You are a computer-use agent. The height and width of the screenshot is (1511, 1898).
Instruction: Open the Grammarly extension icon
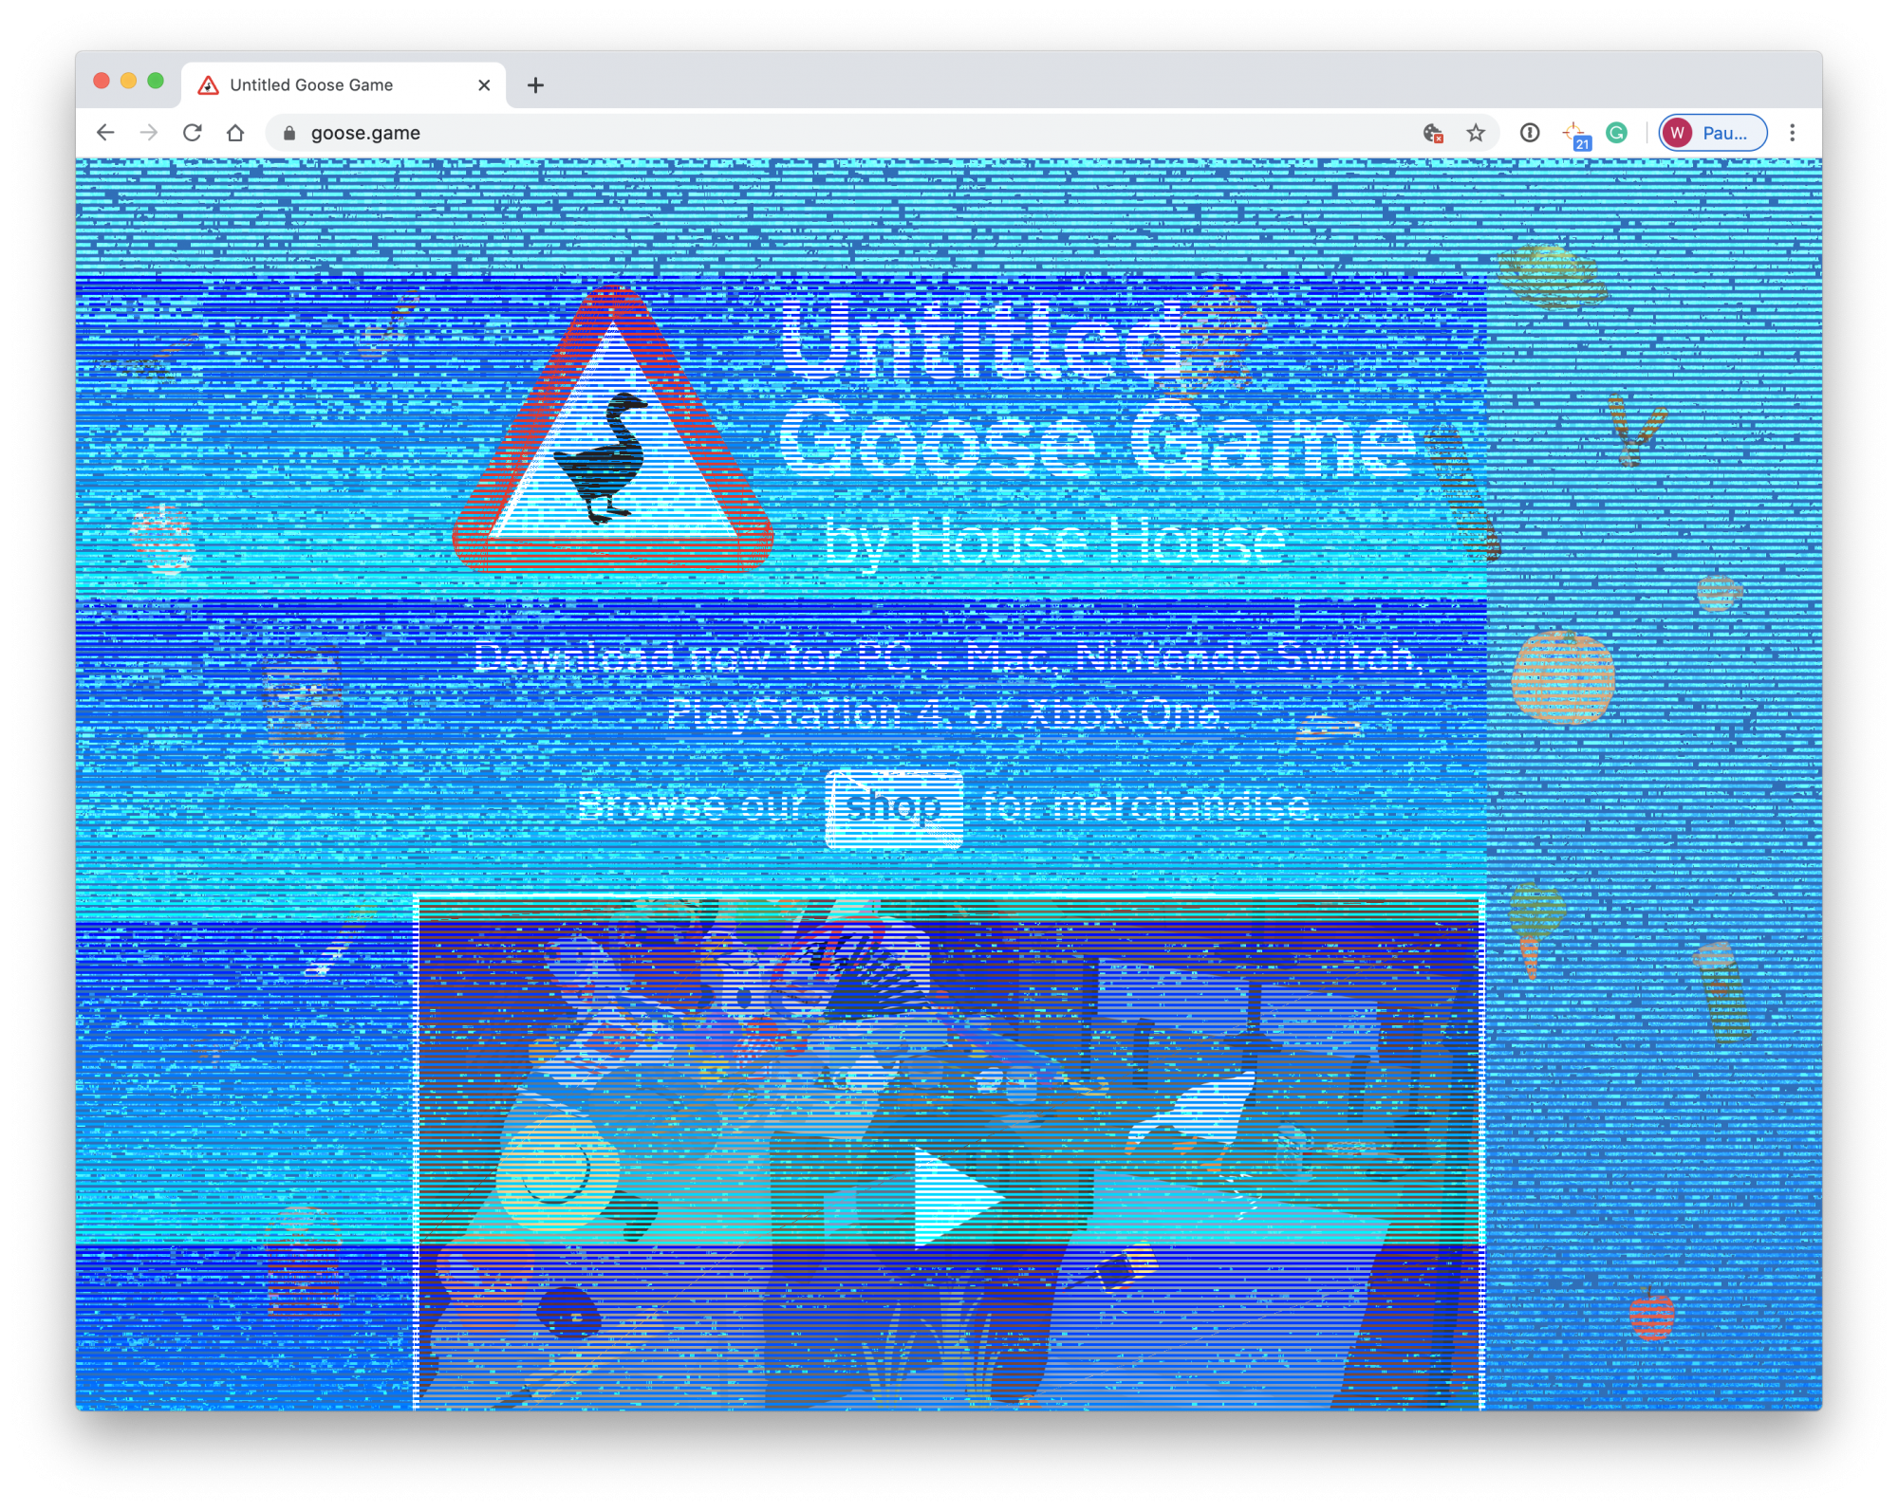(1617, 133)
